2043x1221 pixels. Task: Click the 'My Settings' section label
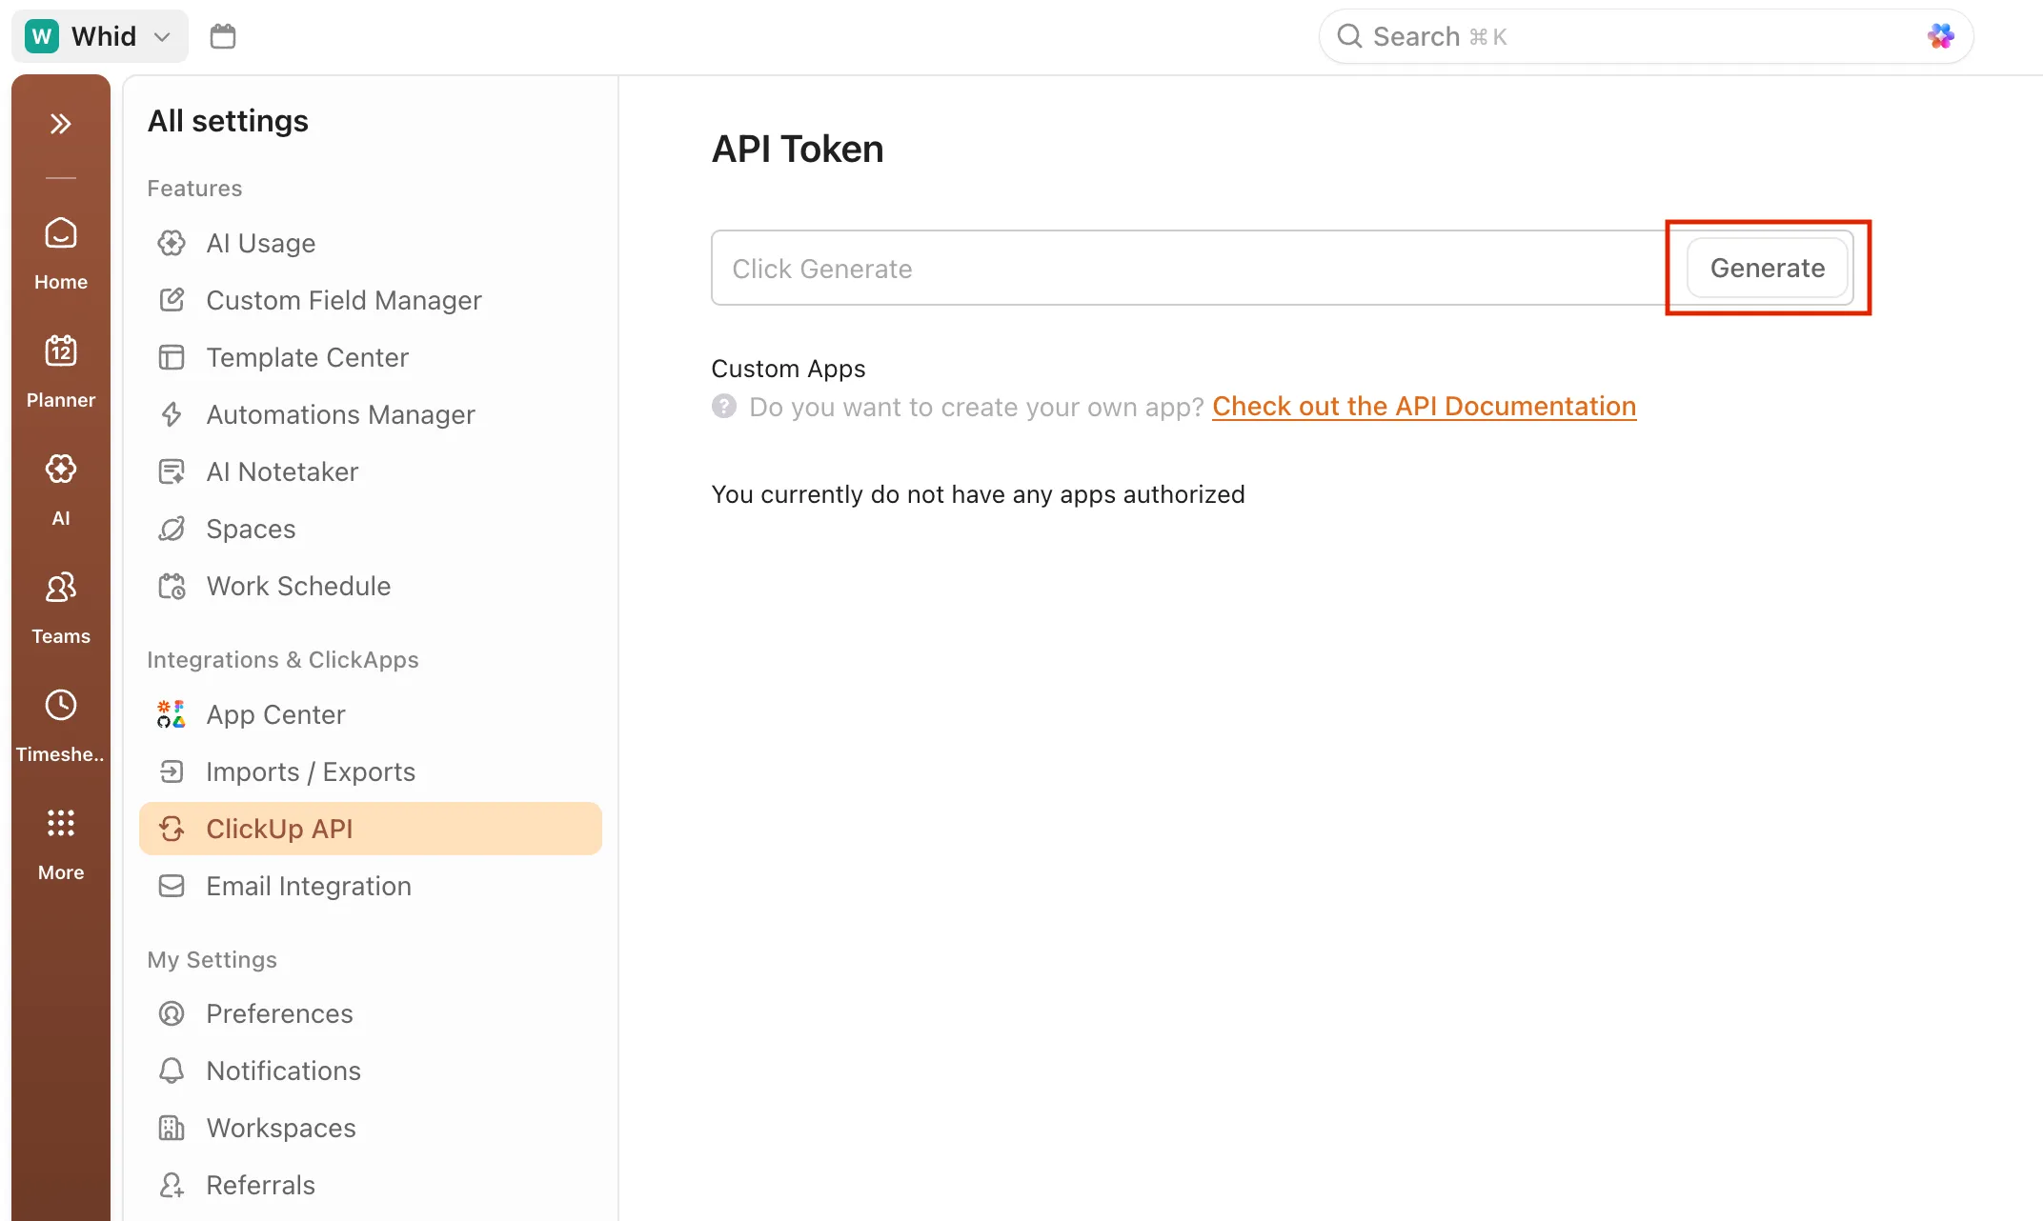212,960
